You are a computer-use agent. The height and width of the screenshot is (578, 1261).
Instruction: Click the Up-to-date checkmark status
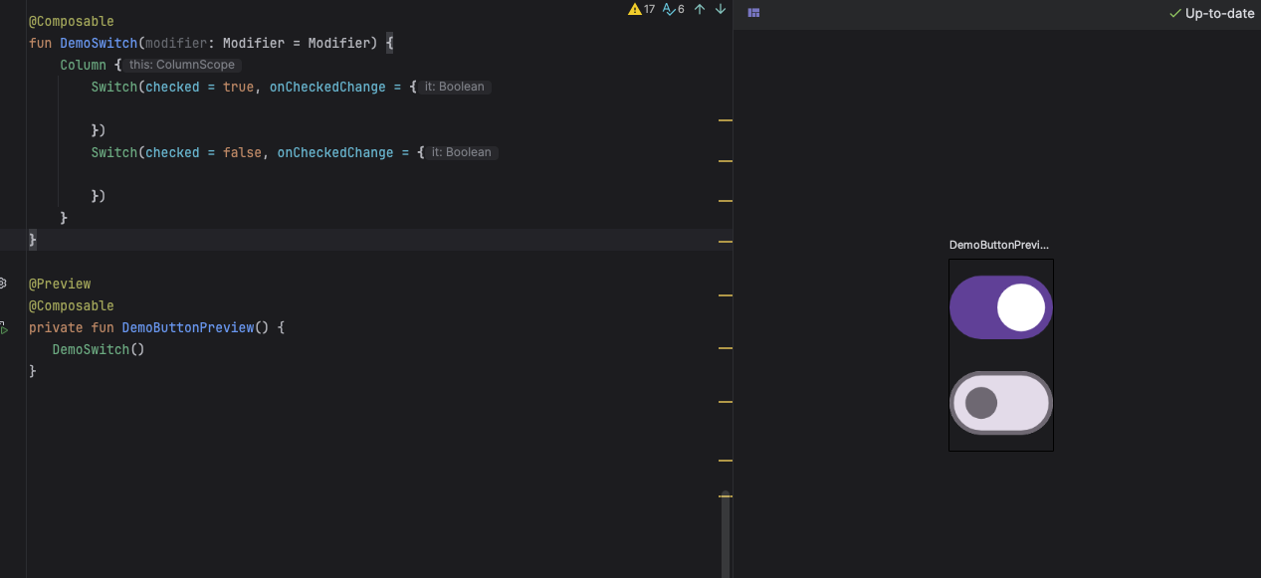tap(1211, 14)
